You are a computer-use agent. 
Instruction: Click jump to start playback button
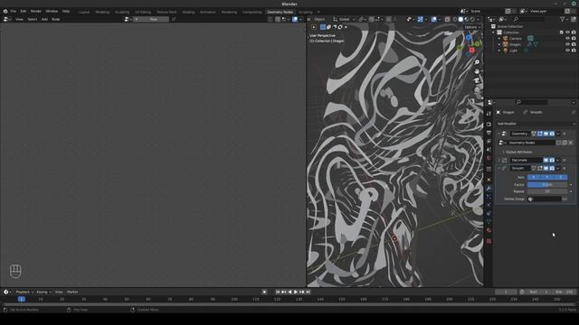[x=278, y=292]
